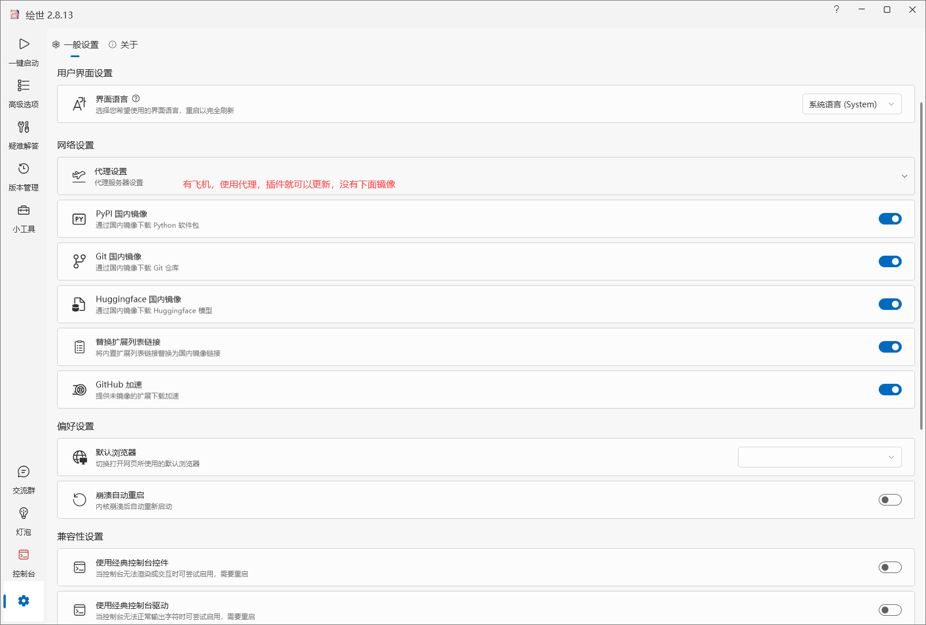This screenshot has height=625, width=926.
Task: Open the 小工具 toolbox
Action: pos(24,218)
